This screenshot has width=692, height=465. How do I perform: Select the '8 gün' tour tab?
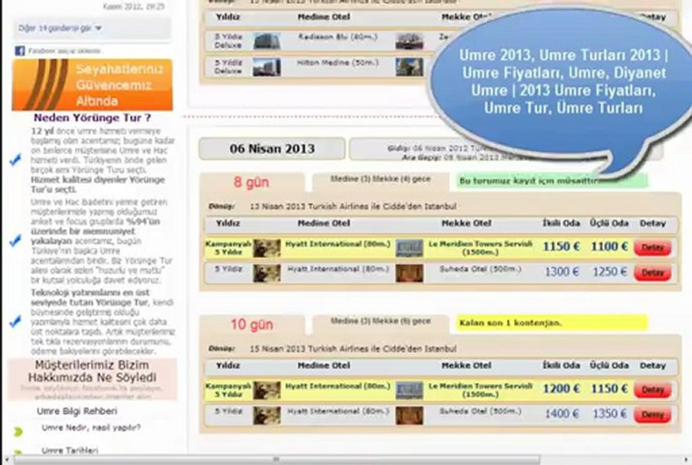(251, 182)
